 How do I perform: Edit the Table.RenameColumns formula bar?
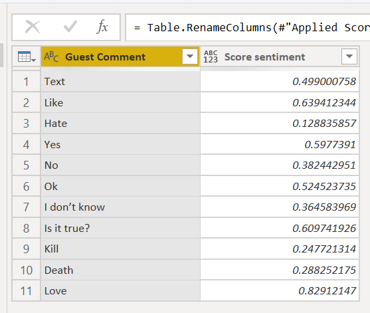pos(248,27)
